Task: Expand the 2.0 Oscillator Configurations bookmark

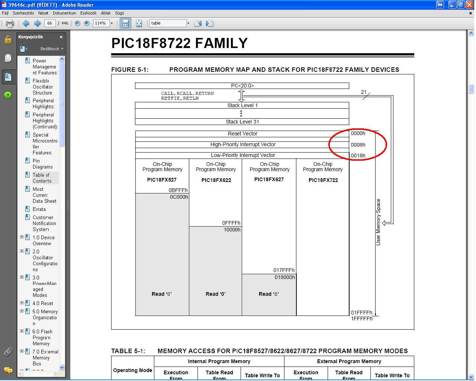Action: (22, 251)
